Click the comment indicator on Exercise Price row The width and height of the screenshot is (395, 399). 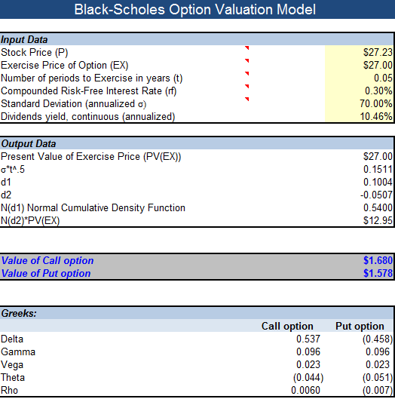click(x=246, y=60)
